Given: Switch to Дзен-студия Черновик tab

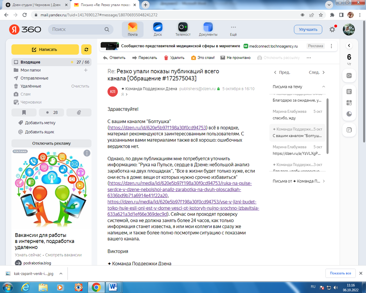Looking at the screenshot, I should [36, 5].
